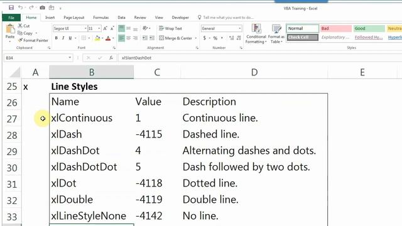Decrease the cell indent
Screen dimensions: 402x226
click(145, 38)
